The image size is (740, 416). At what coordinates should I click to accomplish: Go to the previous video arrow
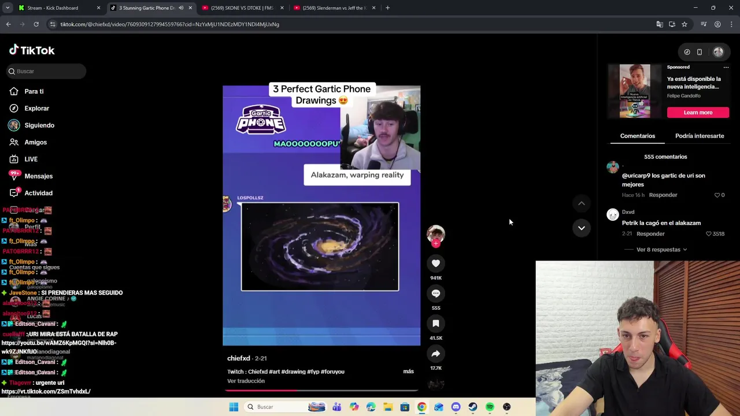click(582, 203)
